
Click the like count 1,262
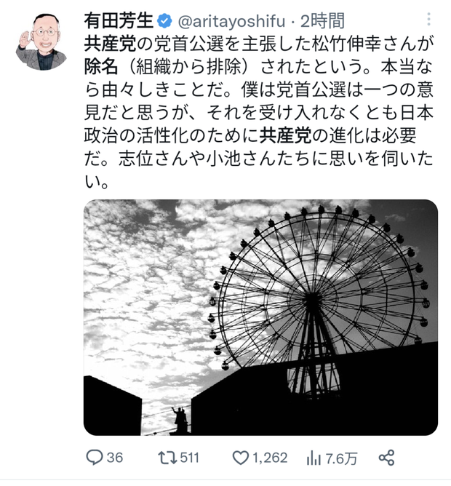coord(270,458)
